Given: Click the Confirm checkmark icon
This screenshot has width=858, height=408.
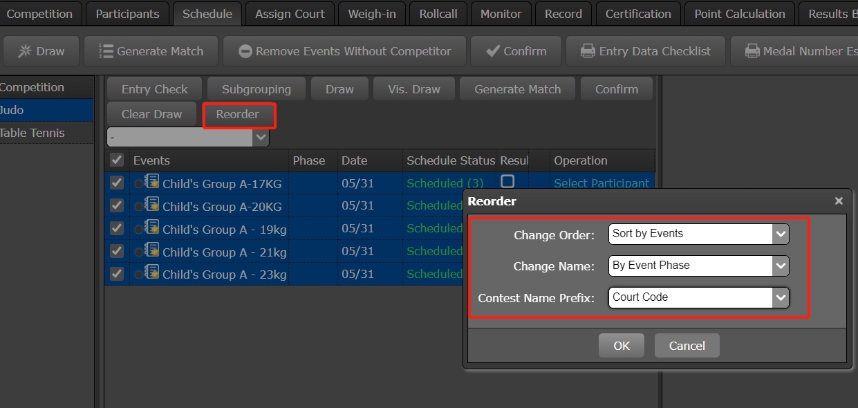Looking at the screenshot, I should pos(493,50).
